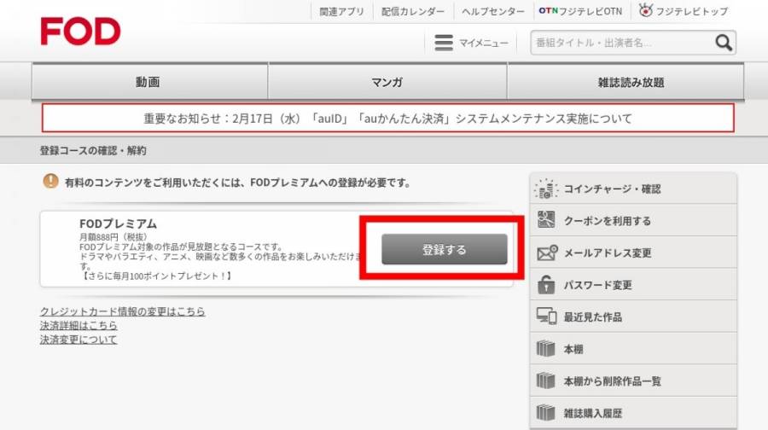Open フジテレビOTN link
The width and height of the screenshot is (768, 430).
pos(580,11)
